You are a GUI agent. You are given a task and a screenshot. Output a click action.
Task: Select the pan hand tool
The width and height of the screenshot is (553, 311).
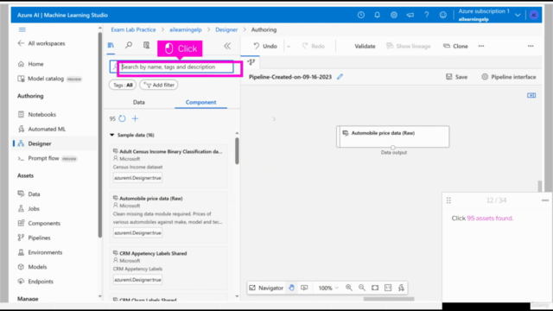[x=291, y=288]
